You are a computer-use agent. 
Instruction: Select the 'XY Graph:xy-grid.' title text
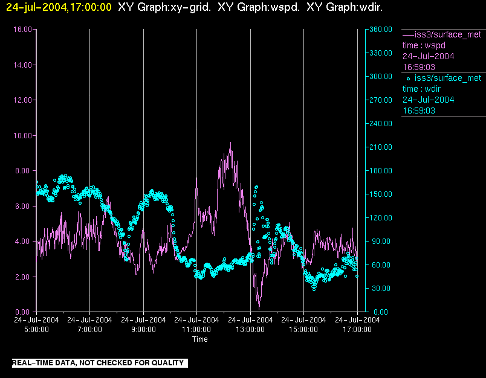164,7
